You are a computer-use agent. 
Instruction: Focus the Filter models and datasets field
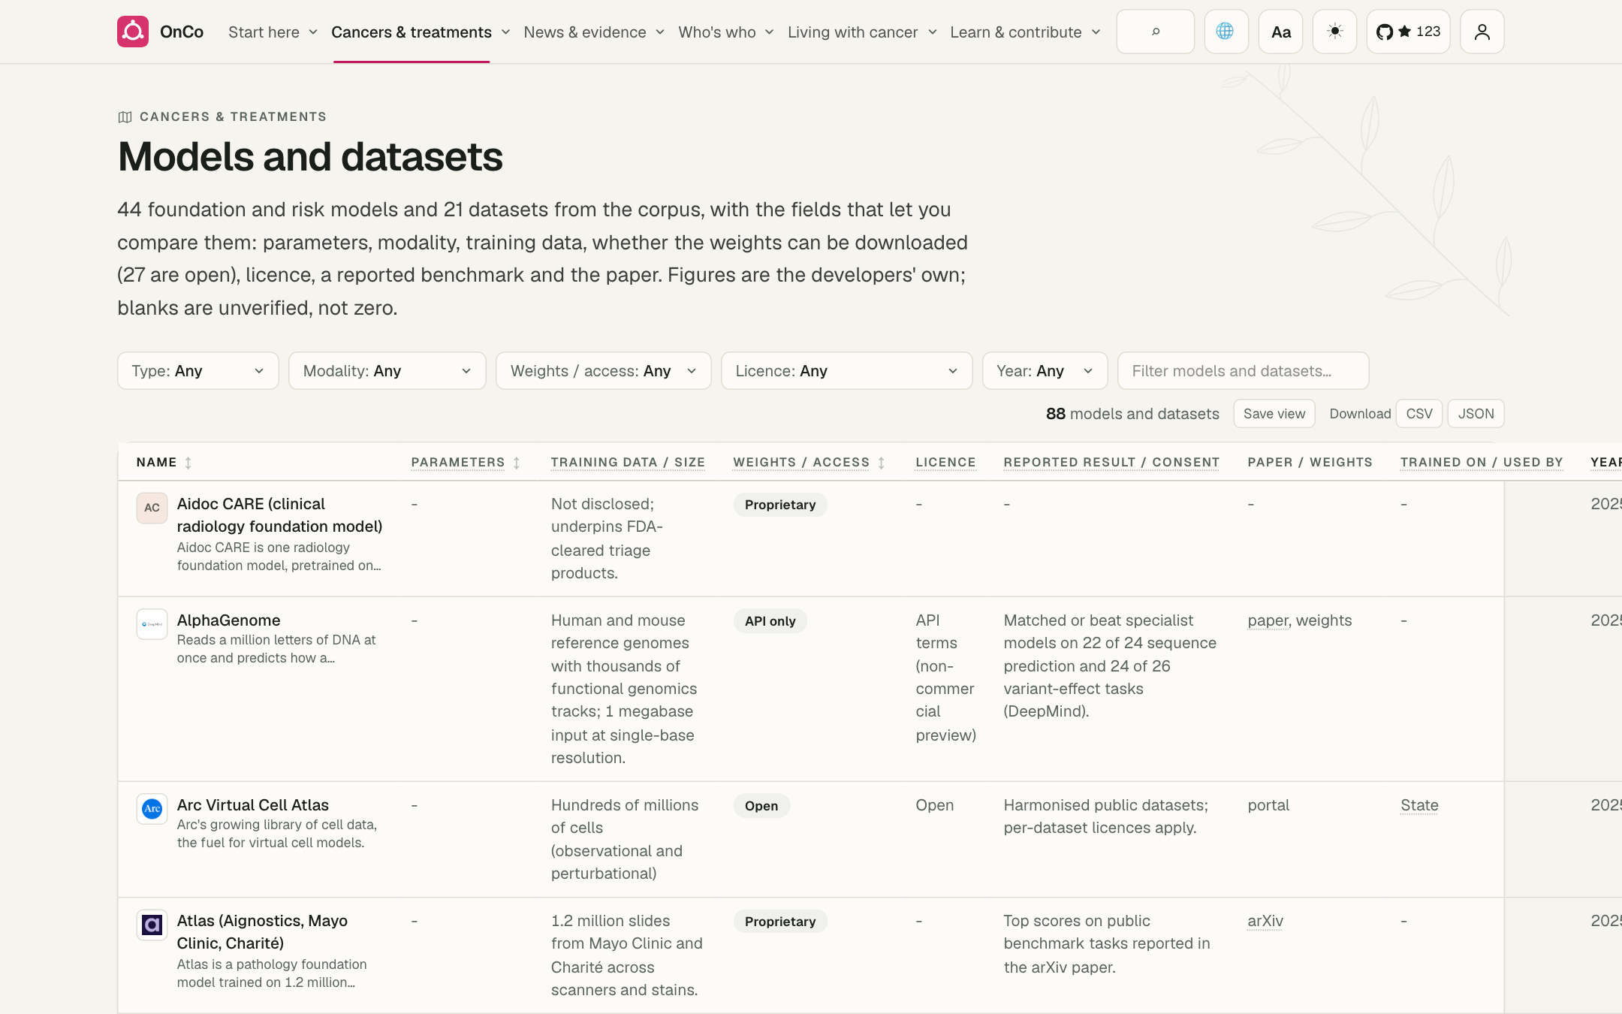(x=1244, y=371)
